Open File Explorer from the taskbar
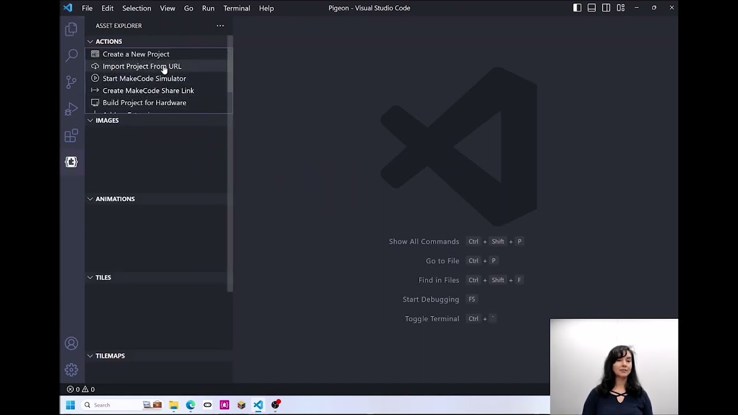This screenshot has width=738, height=415. click(174, 405)
